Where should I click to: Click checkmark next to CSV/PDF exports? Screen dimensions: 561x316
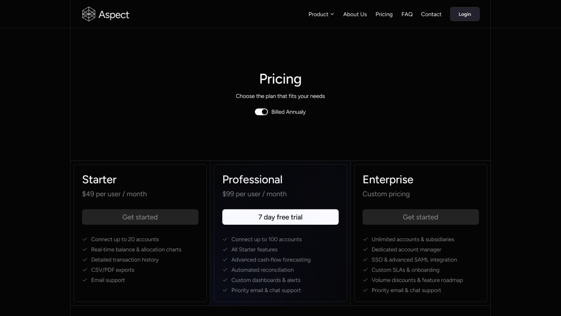tap(85, 270)
